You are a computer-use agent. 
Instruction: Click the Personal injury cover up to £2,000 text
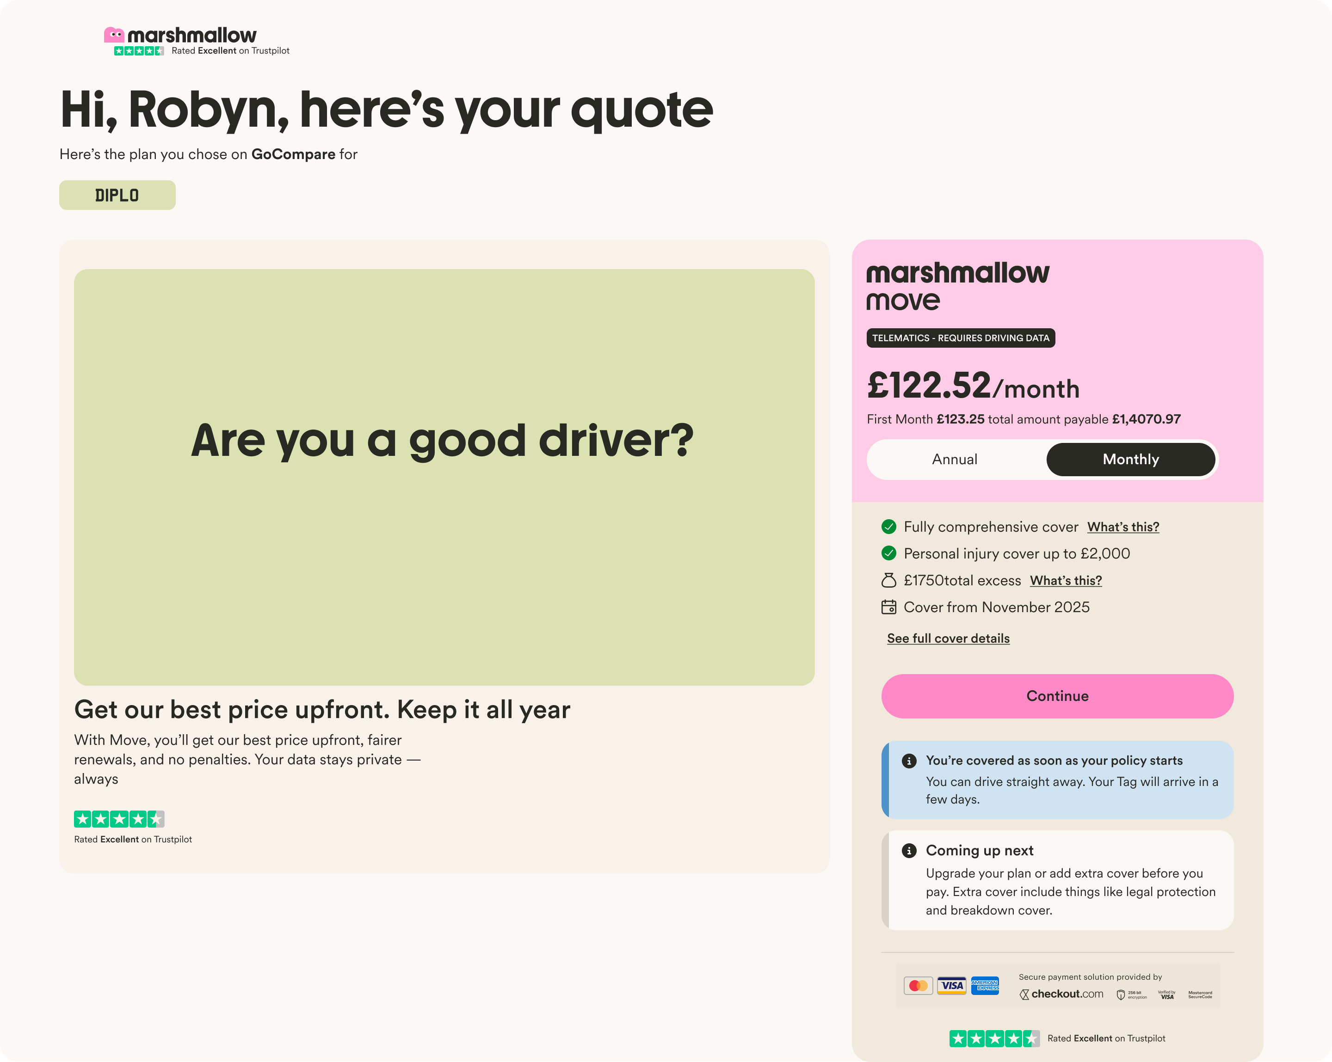click(x=1017, y=553)
